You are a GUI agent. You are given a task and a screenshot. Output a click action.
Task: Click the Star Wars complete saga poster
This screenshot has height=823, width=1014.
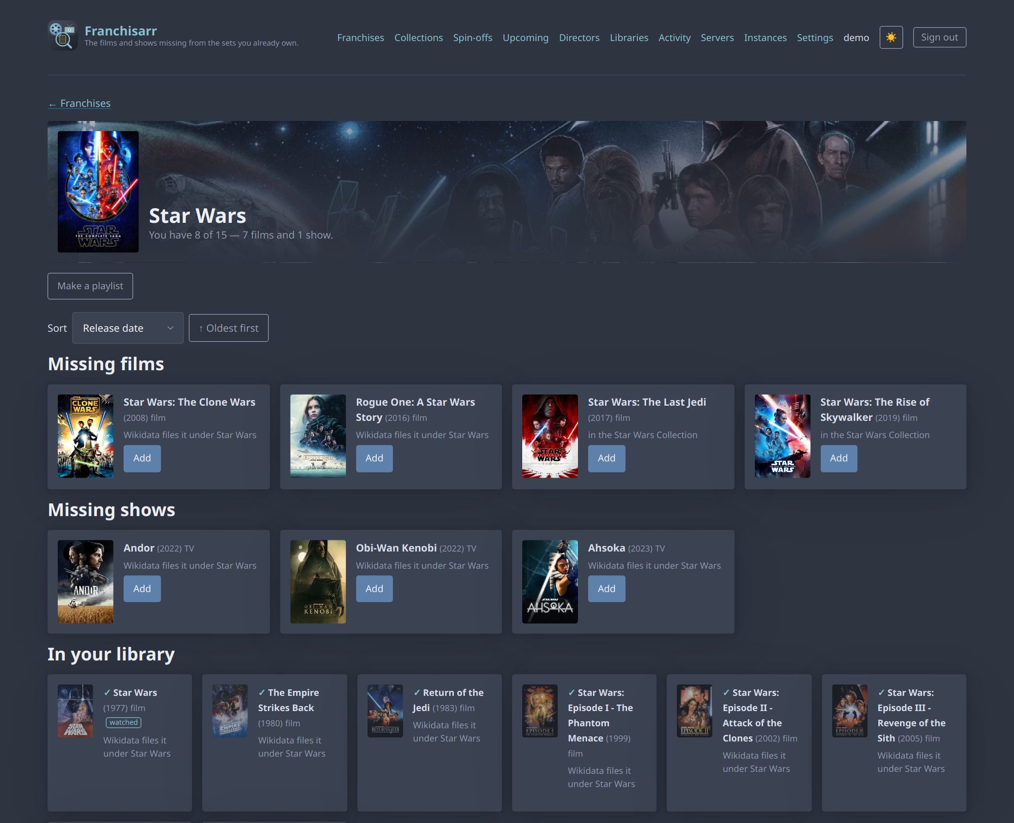click(98, 192)
